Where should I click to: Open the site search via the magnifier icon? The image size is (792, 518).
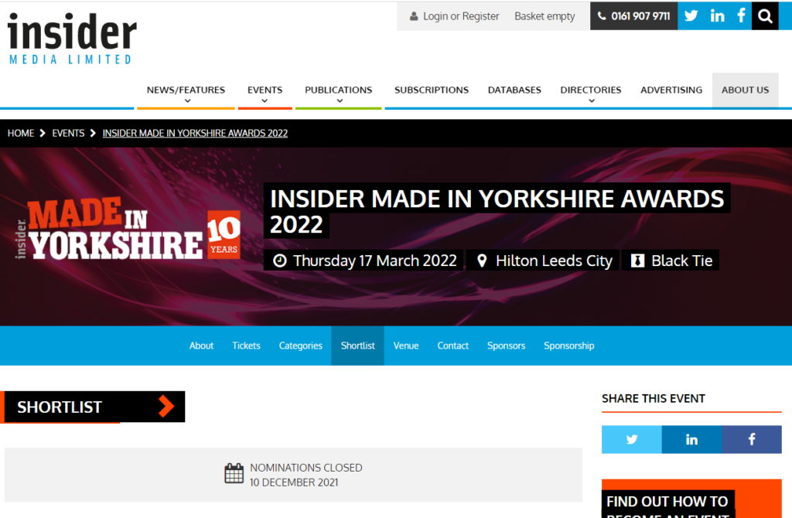pyautogui.click(x=765, y=15)
